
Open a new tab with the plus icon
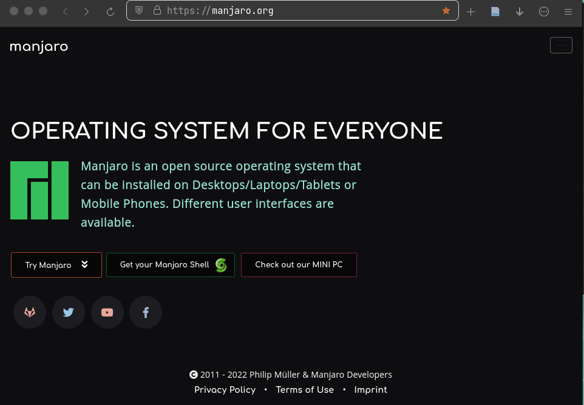[x=470, y=12]
